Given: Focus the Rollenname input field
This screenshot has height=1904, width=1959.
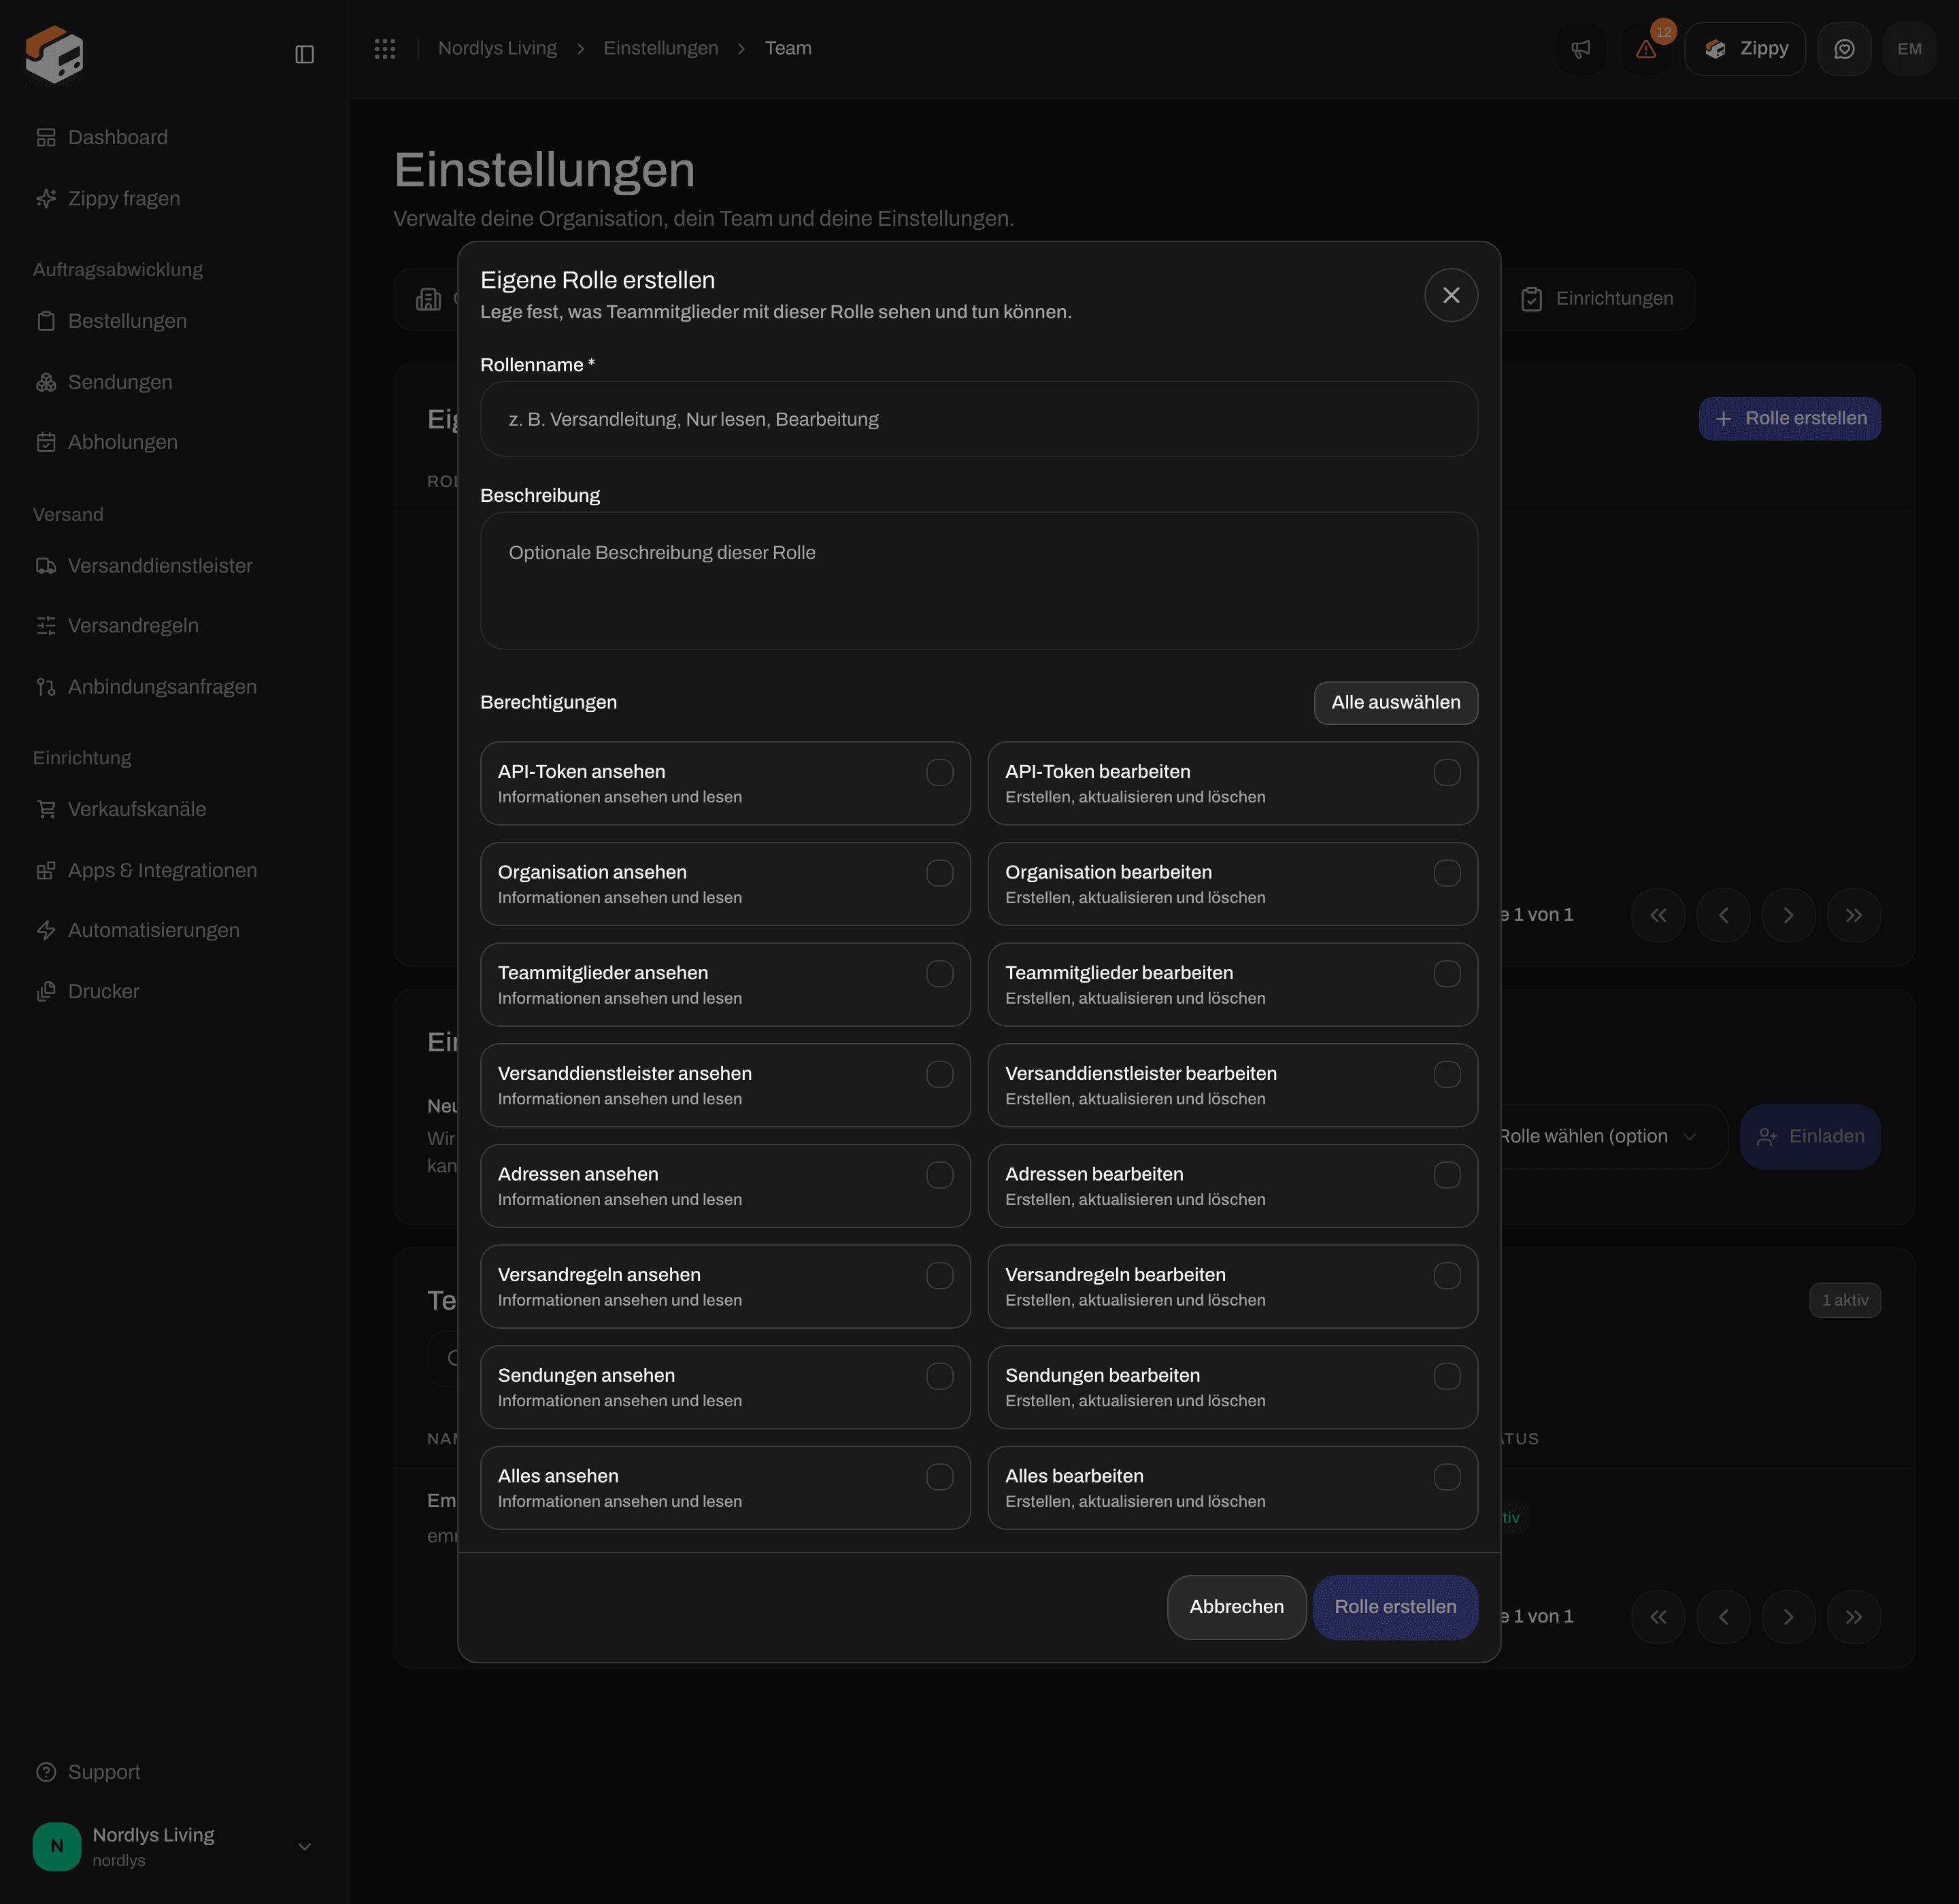Looking at the screenshot, I should click(979, 419).
